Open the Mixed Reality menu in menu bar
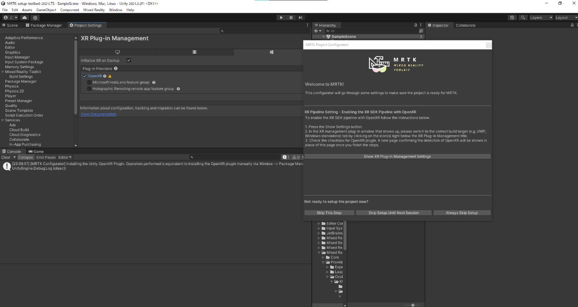 [x=94, y=10]
